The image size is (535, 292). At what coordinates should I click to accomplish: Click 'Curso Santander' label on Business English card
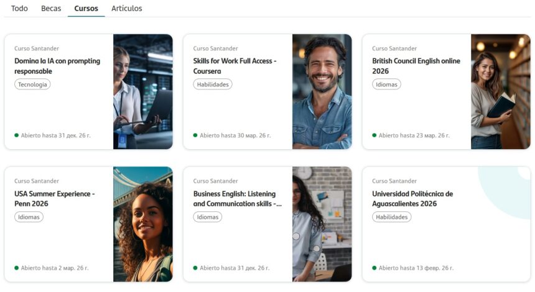[x=215, y=181]
